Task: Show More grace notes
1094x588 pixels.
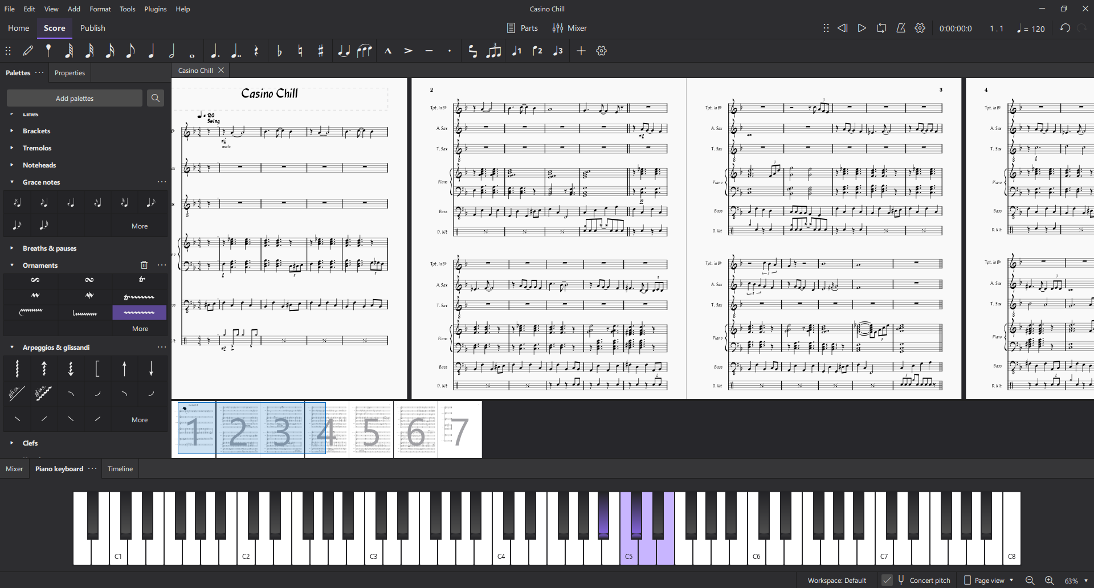Action: [140, 226]
